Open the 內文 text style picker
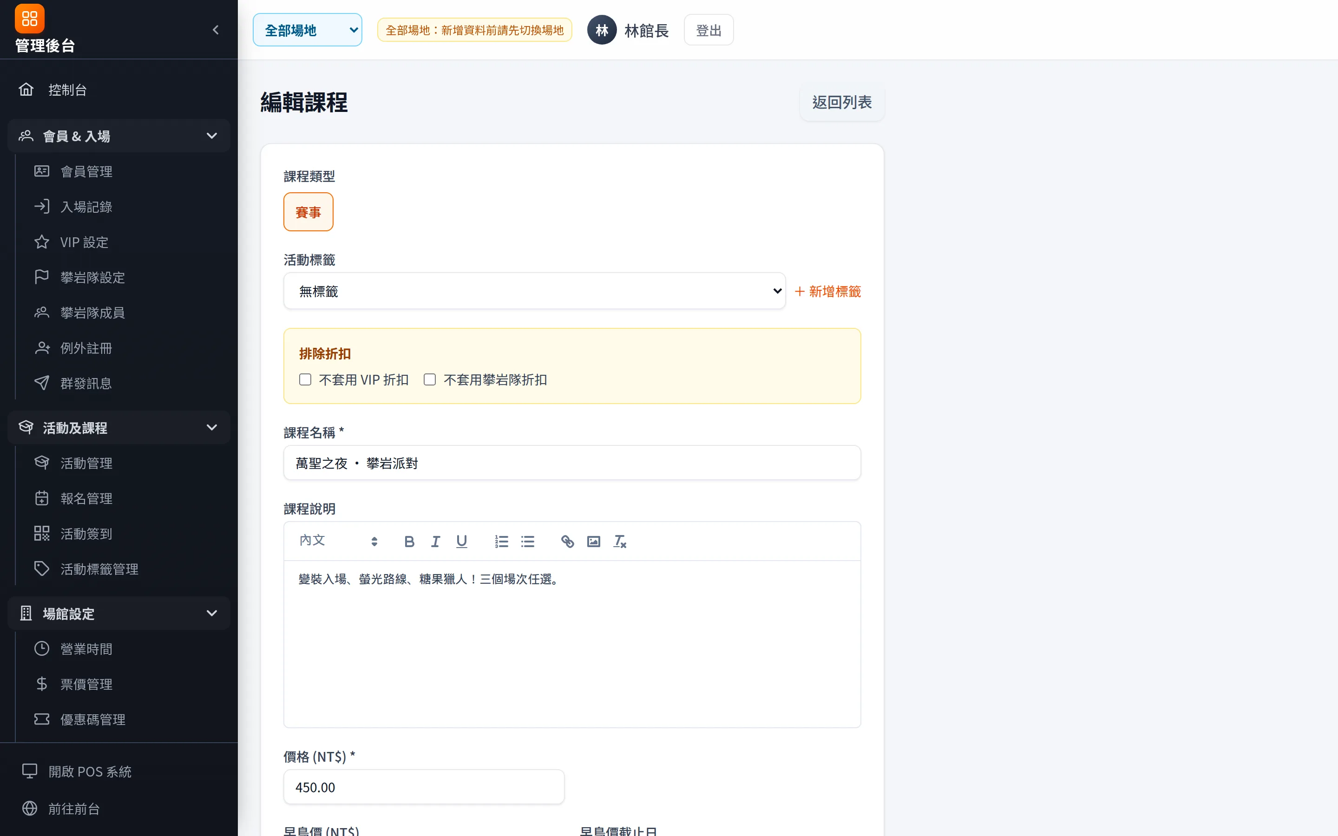1338x836 pixels. (x=338, y=541)
